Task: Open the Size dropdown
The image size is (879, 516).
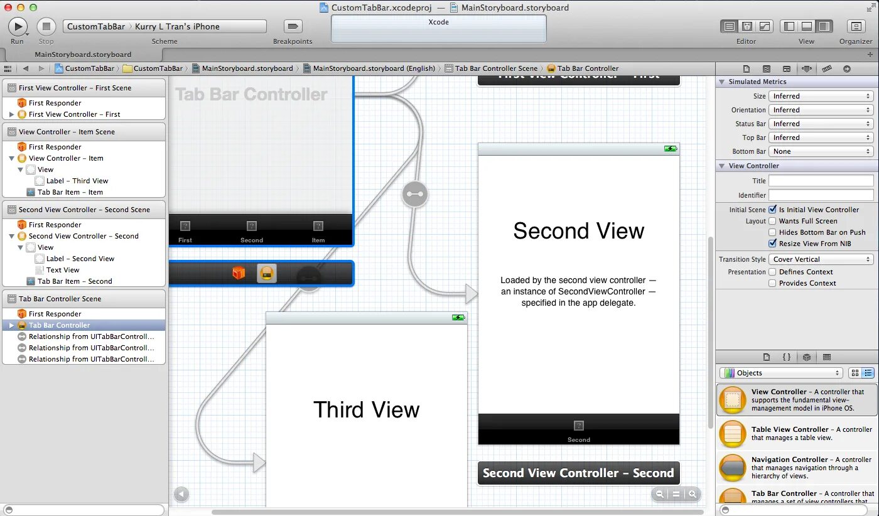Action: coord(821,96)
